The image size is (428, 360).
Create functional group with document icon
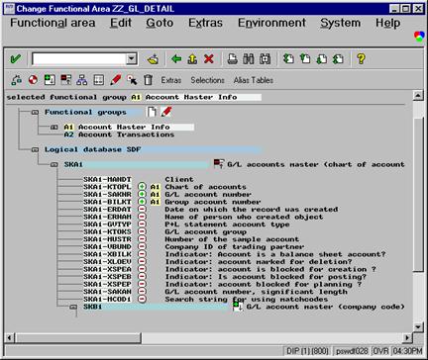[x=152, y=112]
